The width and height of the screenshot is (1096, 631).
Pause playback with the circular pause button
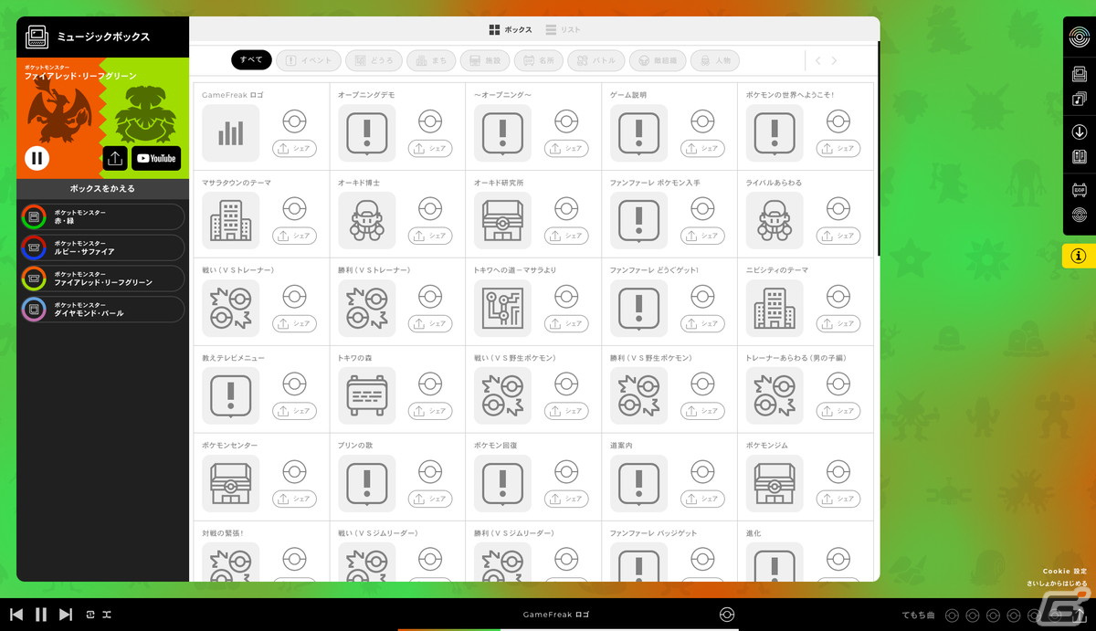click(37, 159)
